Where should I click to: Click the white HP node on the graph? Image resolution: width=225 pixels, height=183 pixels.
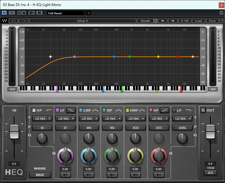point(50,57)
